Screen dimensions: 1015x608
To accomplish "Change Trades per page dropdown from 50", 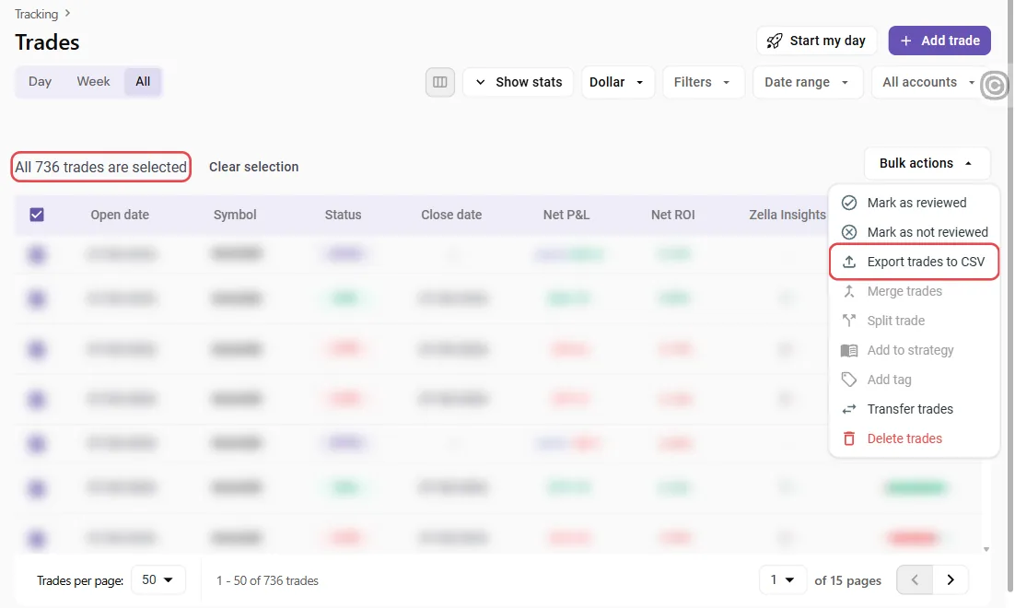I will click(157, 579).
